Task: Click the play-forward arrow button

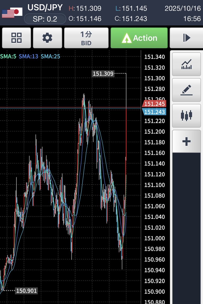Action: pyautogui.click(x=187, y=38)
